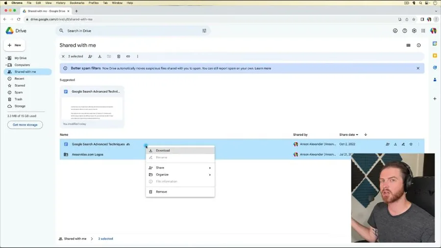Click the get link icon in toolbar
Screen dimensions: 441x248
(128, 56)
